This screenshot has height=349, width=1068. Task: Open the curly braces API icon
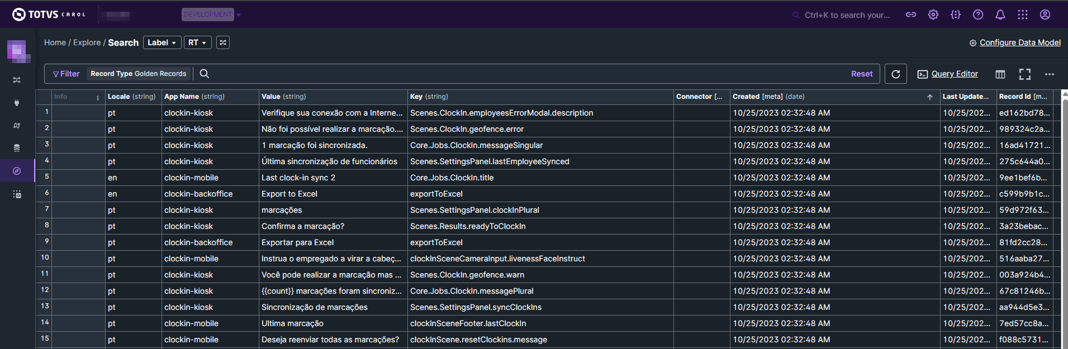point(956,15)
